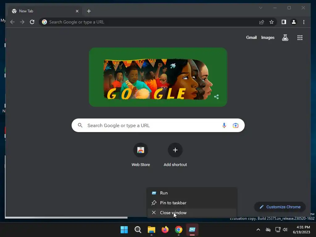This screenshot has height=237, width=316.
Task: Click the Google search box on page
Action: (x=158, y=125)
